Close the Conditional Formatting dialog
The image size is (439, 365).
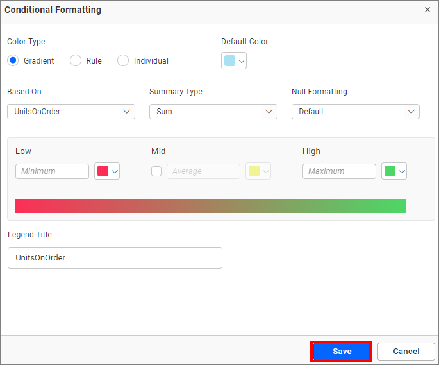coord(427,10)
